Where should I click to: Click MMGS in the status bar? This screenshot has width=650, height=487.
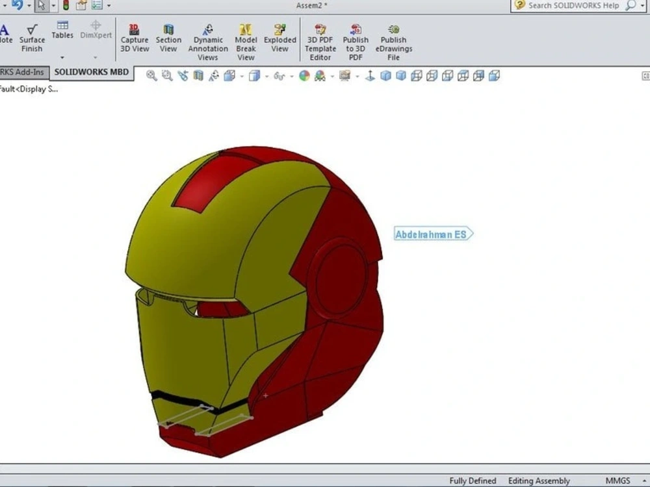coord(616,481)
